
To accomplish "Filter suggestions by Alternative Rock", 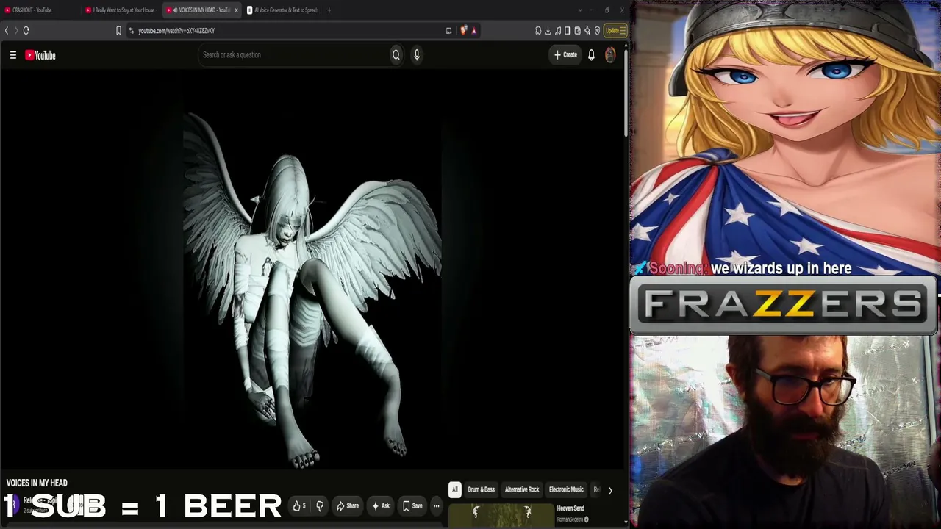I will tap(522, 489).
